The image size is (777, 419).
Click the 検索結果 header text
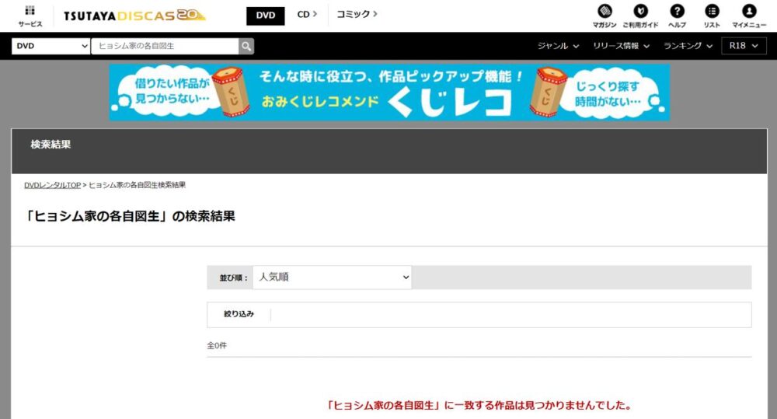coord(51,145)
